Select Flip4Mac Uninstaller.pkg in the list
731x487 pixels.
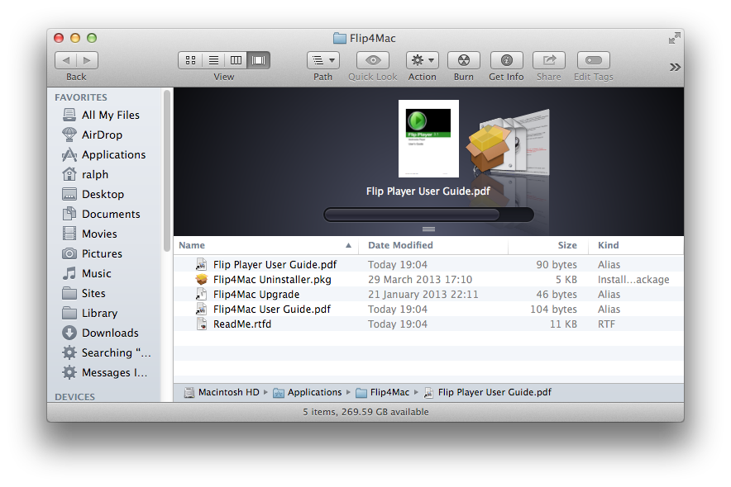click(428, 279)
